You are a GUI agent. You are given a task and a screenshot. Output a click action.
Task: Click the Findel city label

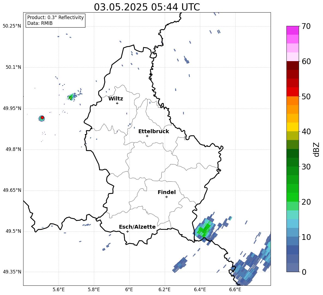pos(167,192)
